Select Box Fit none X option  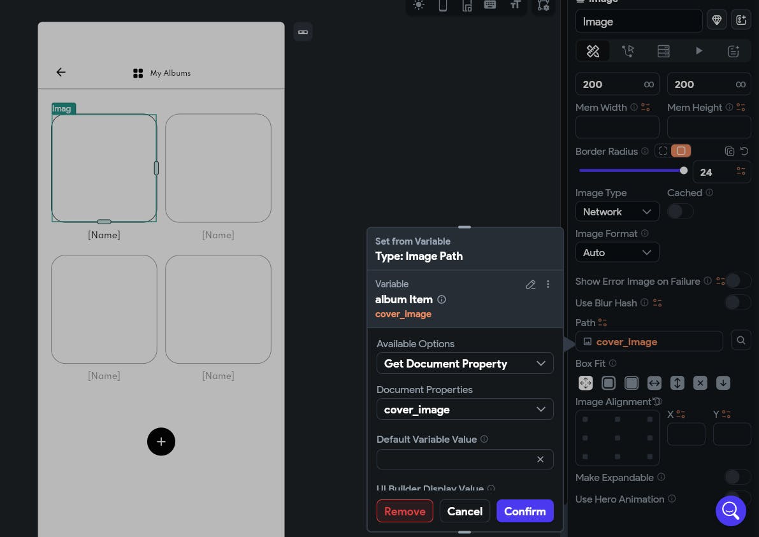(x=700, y=383)
